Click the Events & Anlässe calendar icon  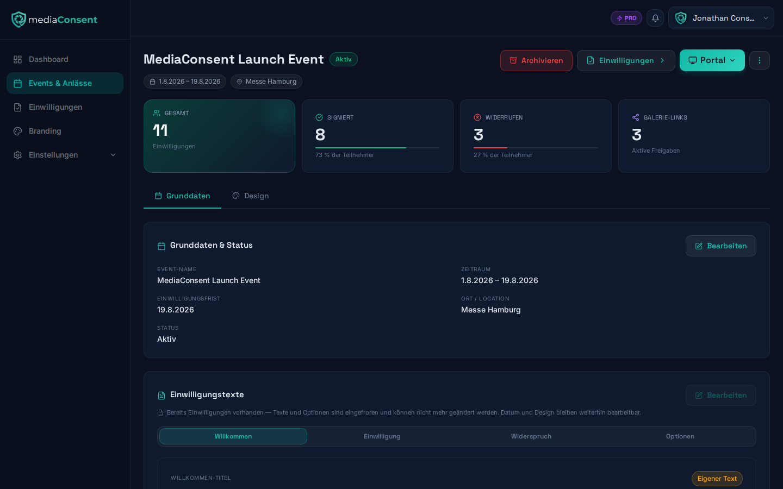(x=18, y=83)
